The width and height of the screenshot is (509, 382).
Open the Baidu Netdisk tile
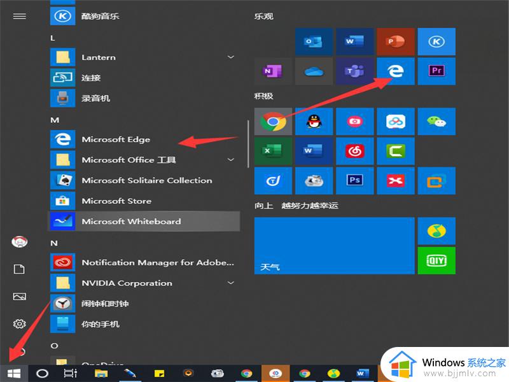(x=395, y=122)
